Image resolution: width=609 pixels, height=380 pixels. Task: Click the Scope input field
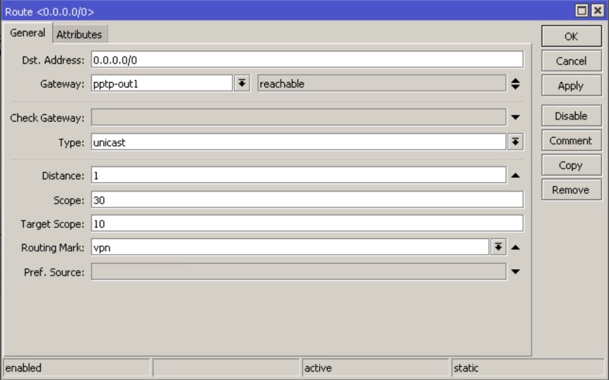(306, 199)
